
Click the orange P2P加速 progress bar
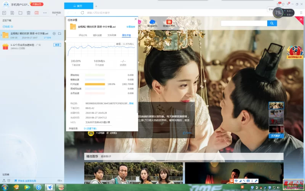pyautogui.click(x=95, y=84)
